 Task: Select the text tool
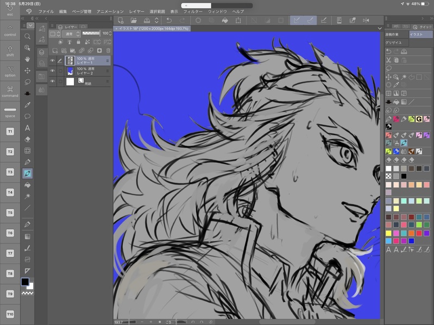[x=27, y=128]
